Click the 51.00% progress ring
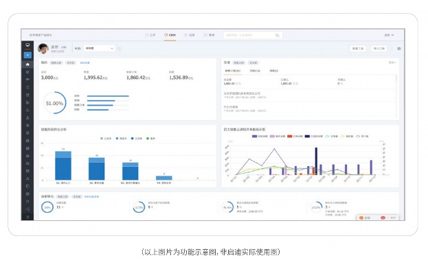 pyautogui.click(x=54, y=103)
